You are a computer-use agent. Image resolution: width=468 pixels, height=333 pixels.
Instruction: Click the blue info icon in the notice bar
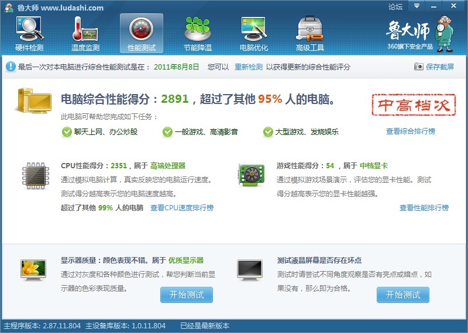[11, 67]
